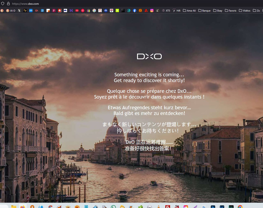Open the YouTube bookmark icon
This screenshot has height=208, width=263.
(77, 11)
